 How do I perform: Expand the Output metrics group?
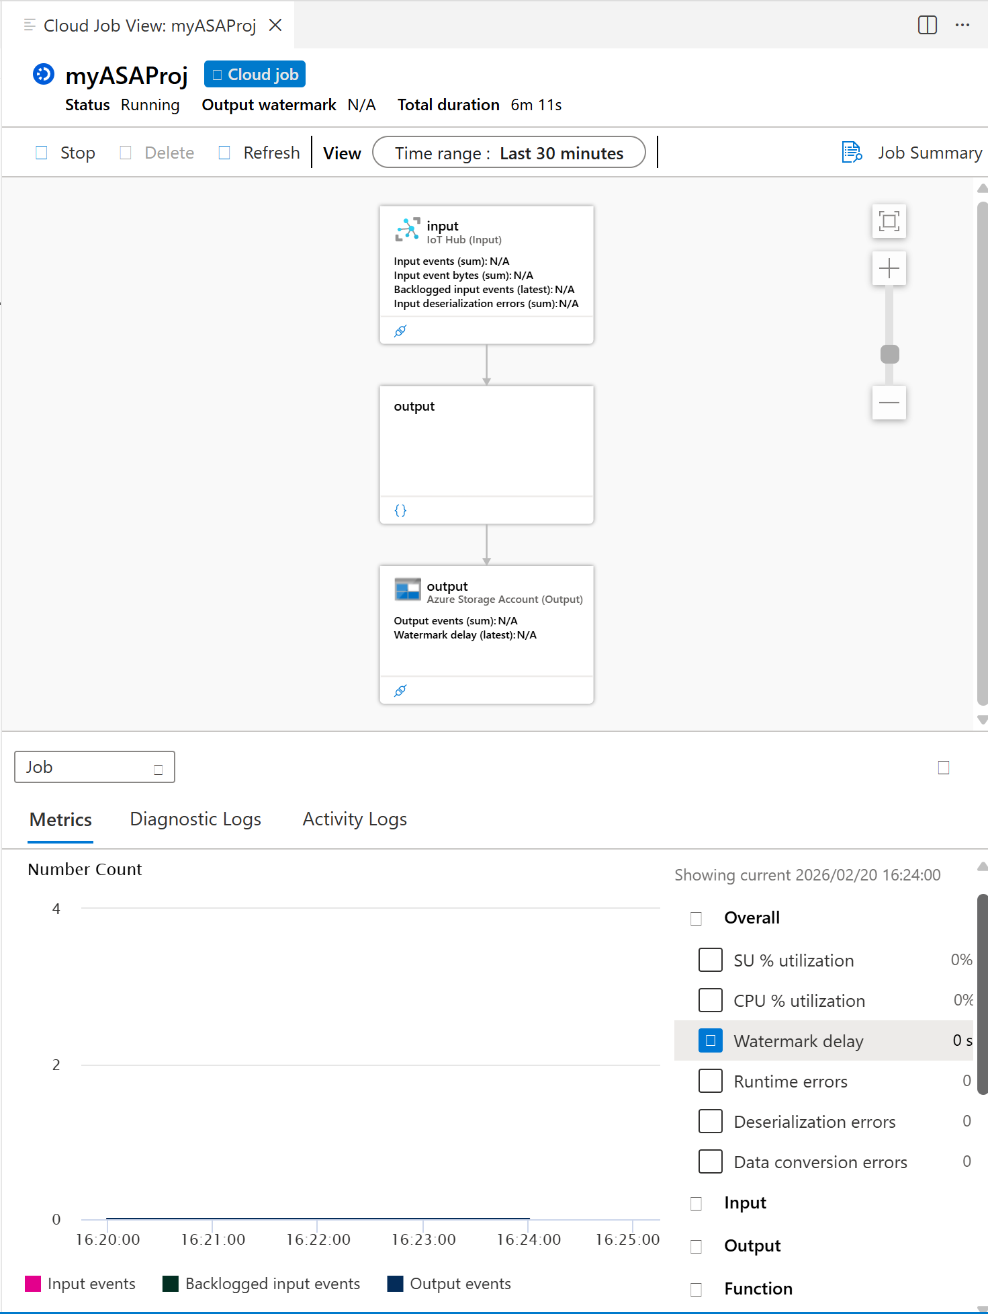point(697,1246)
